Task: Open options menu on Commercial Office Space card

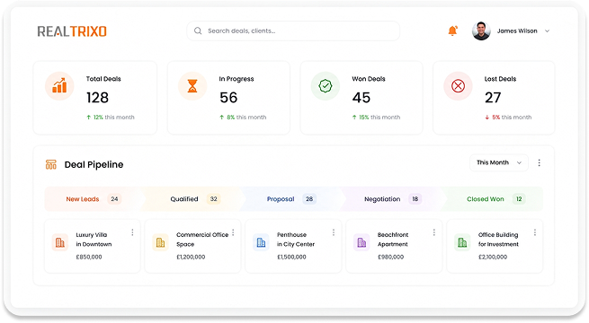Action: coord(233,232)
